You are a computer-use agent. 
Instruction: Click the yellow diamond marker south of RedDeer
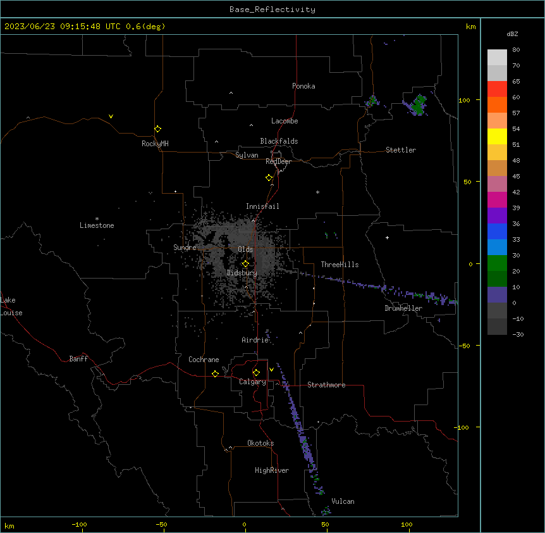pos(269,178)
